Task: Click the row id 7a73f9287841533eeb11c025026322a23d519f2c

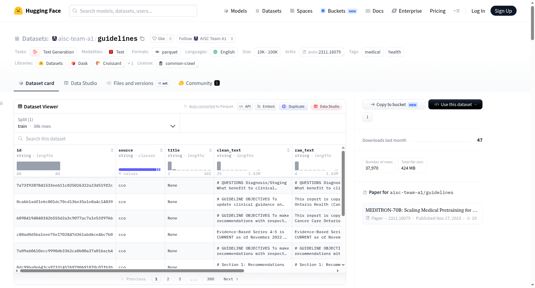Action: tap(65, 185)
